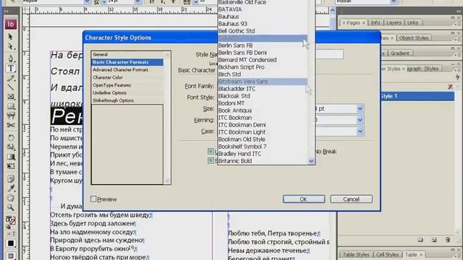Screen dimensions: 463x260
Task: Open the Kerning dropdown arrow
Action: [x=360, y=120]
